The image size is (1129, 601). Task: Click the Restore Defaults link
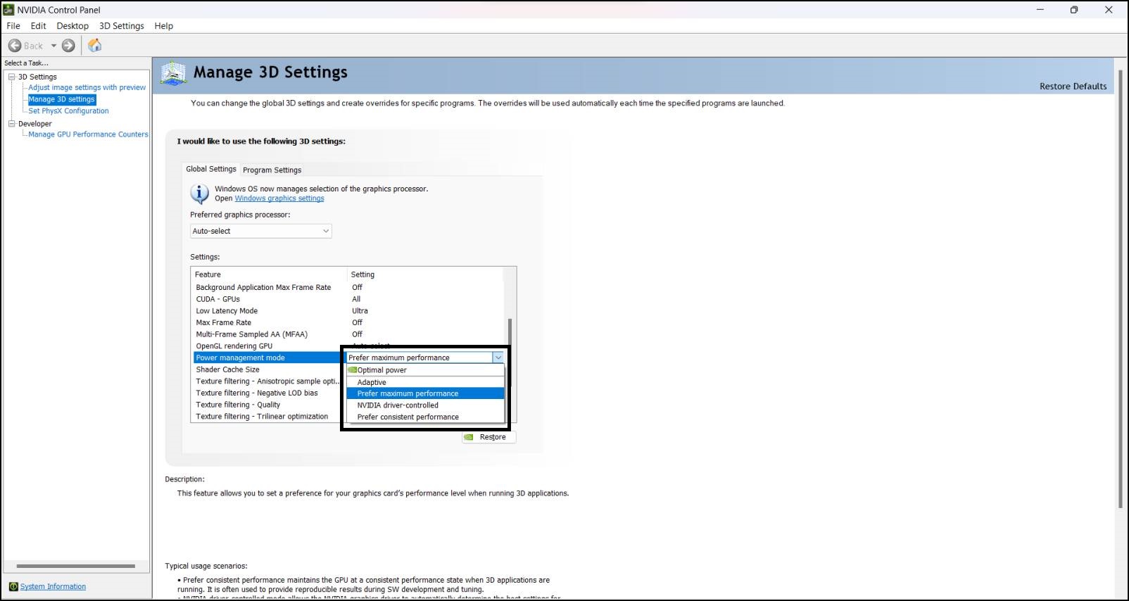tap(1073, 86)
